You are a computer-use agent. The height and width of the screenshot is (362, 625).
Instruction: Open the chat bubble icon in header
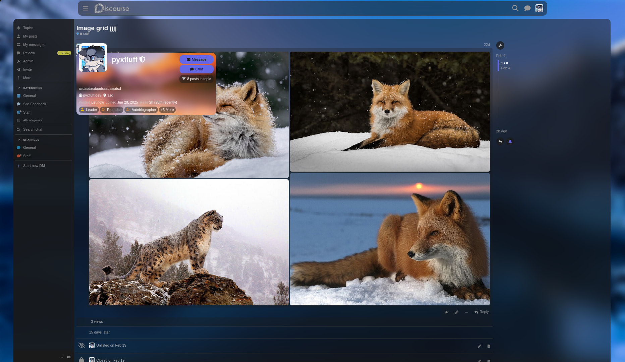[527, 8]
